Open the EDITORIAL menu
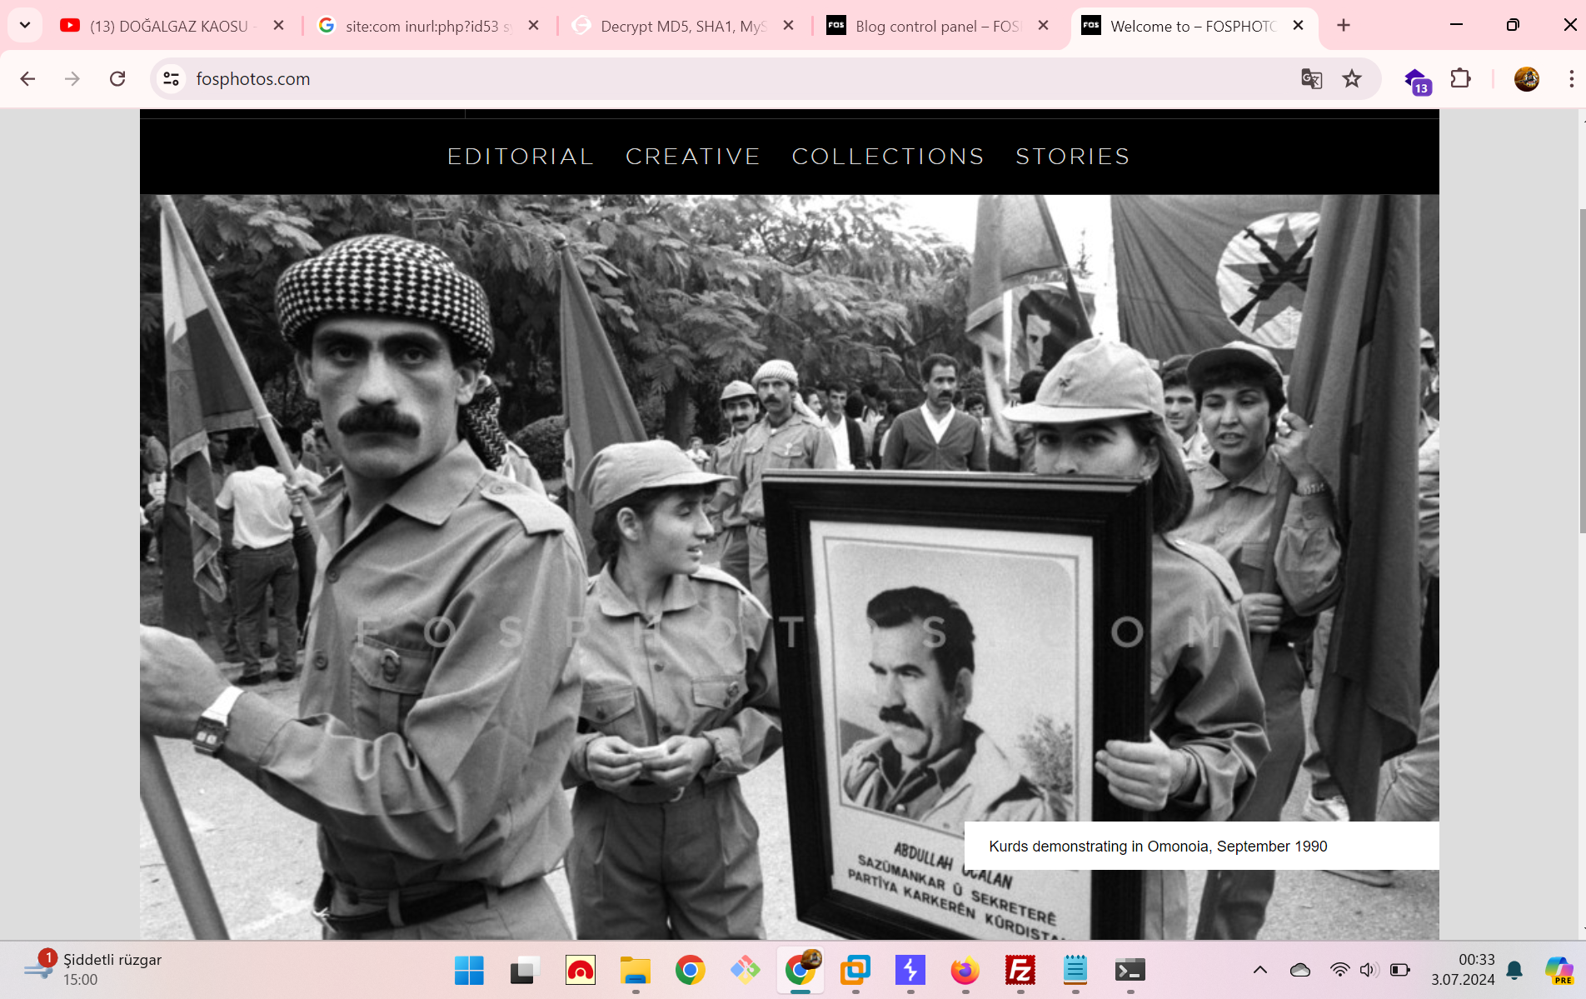 tap(521, 157)
